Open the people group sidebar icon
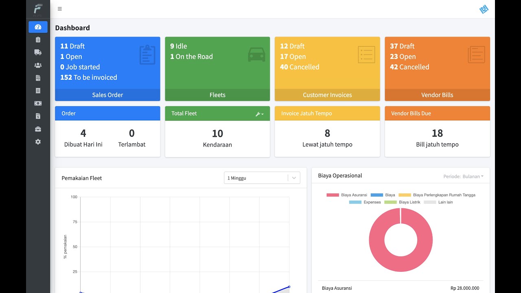Image resolution: width=521 pixels, height=293 pixels. click(x=38, y=65)
